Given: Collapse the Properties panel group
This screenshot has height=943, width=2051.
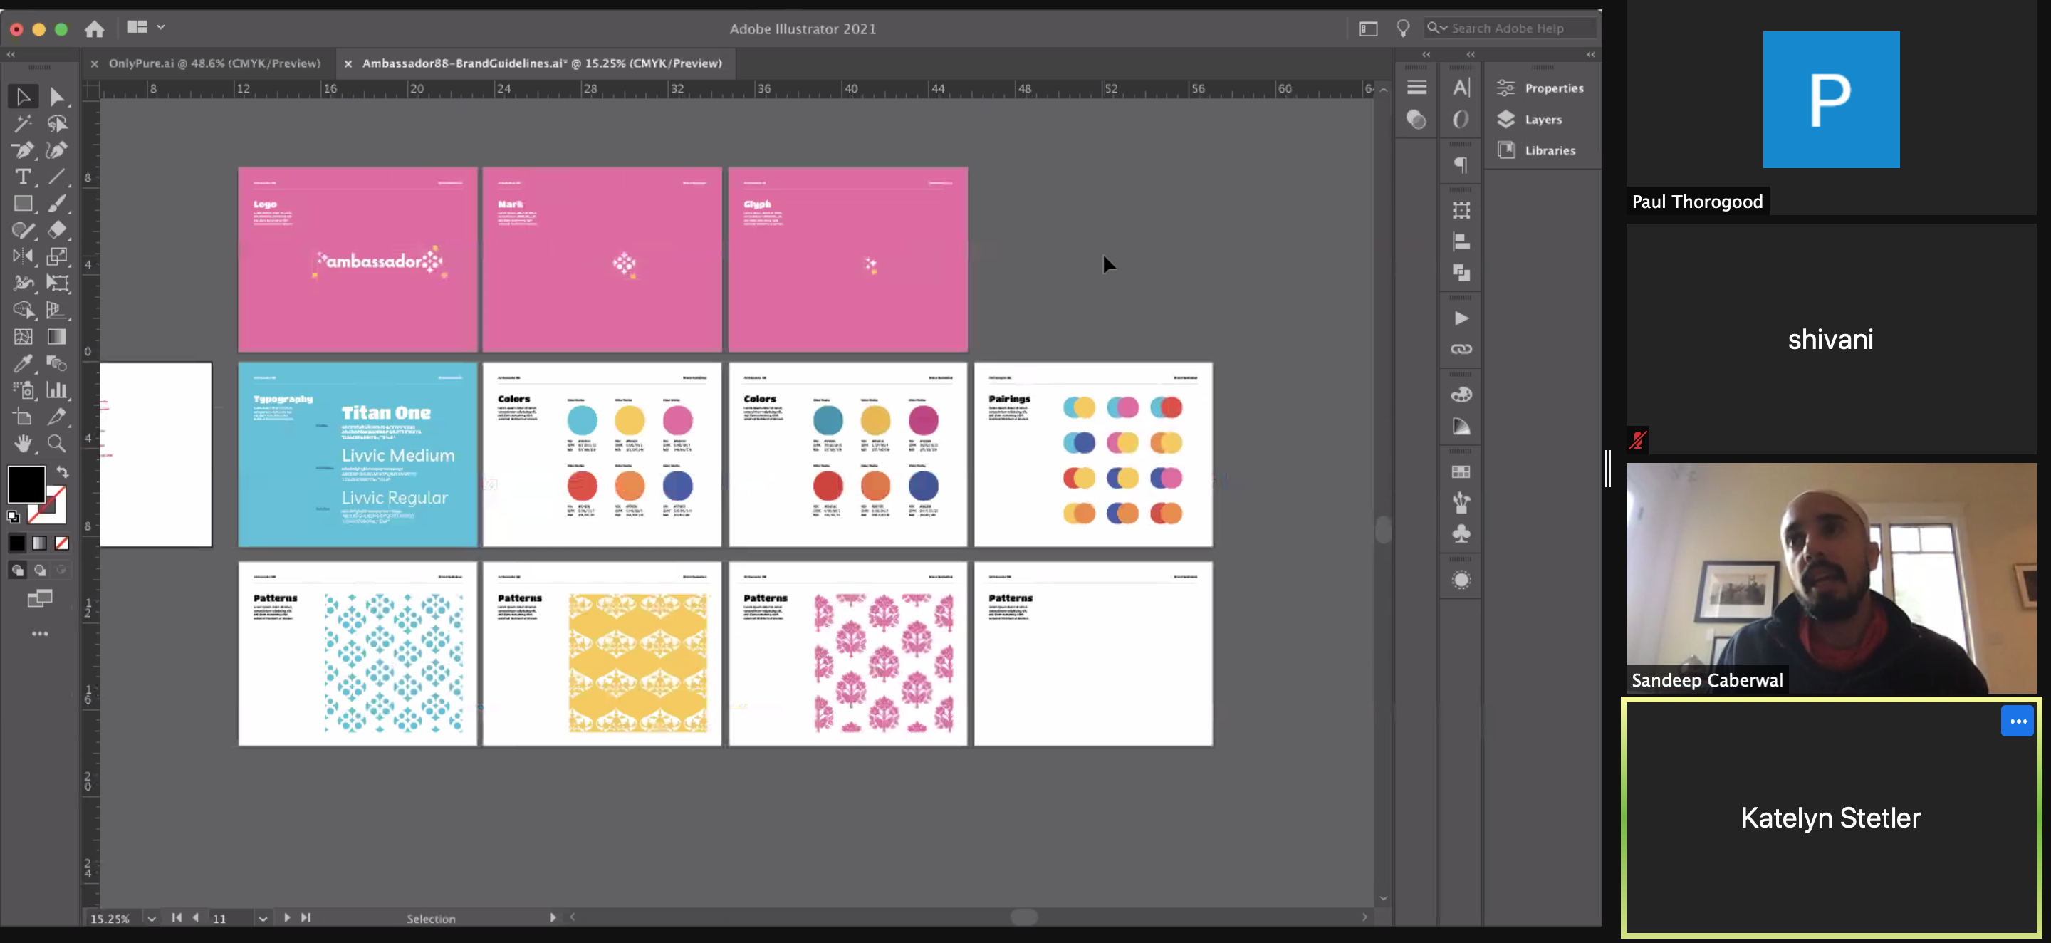Looking at the screenshot, I should [1591, 54].
